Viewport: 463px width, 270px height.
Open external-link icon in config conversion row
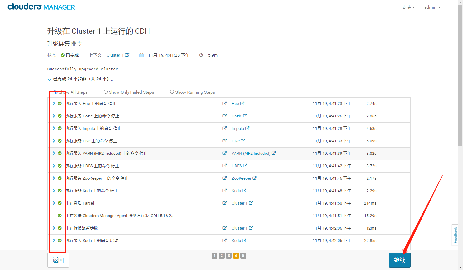pyautogui.click(x=225, y=228)
